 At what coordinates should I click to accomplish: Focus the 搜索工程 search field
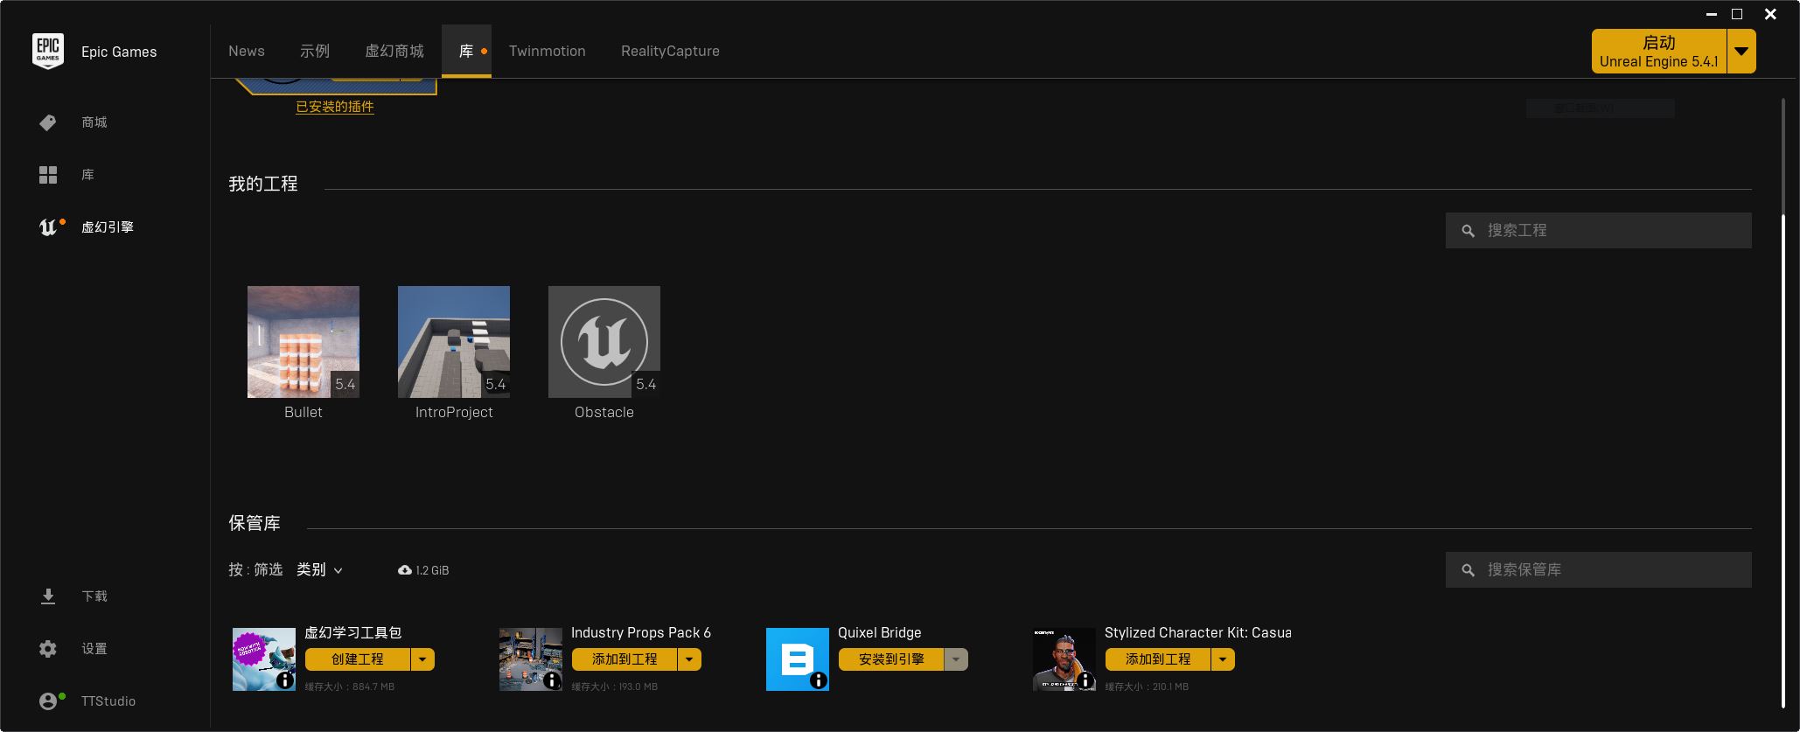coord(1599,231)
